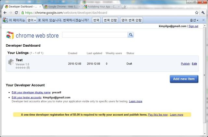Click the browser forward arrow
Screen dimensions: 208x137
click(11, 13)
